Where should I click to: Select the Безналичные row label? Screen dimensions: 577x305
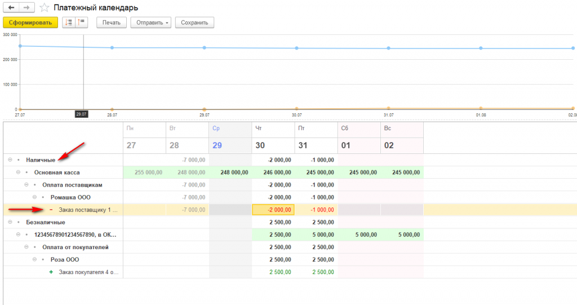coord(46,222)
